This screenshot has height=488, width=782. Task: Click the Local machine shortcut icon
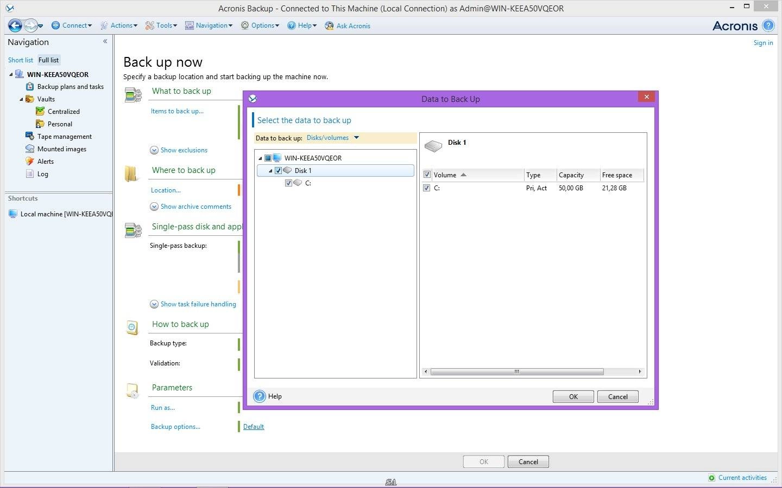(13, 214)
